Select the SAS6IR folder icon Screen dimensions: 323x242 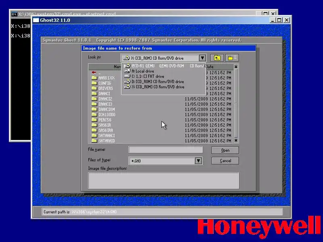point(94,125)
